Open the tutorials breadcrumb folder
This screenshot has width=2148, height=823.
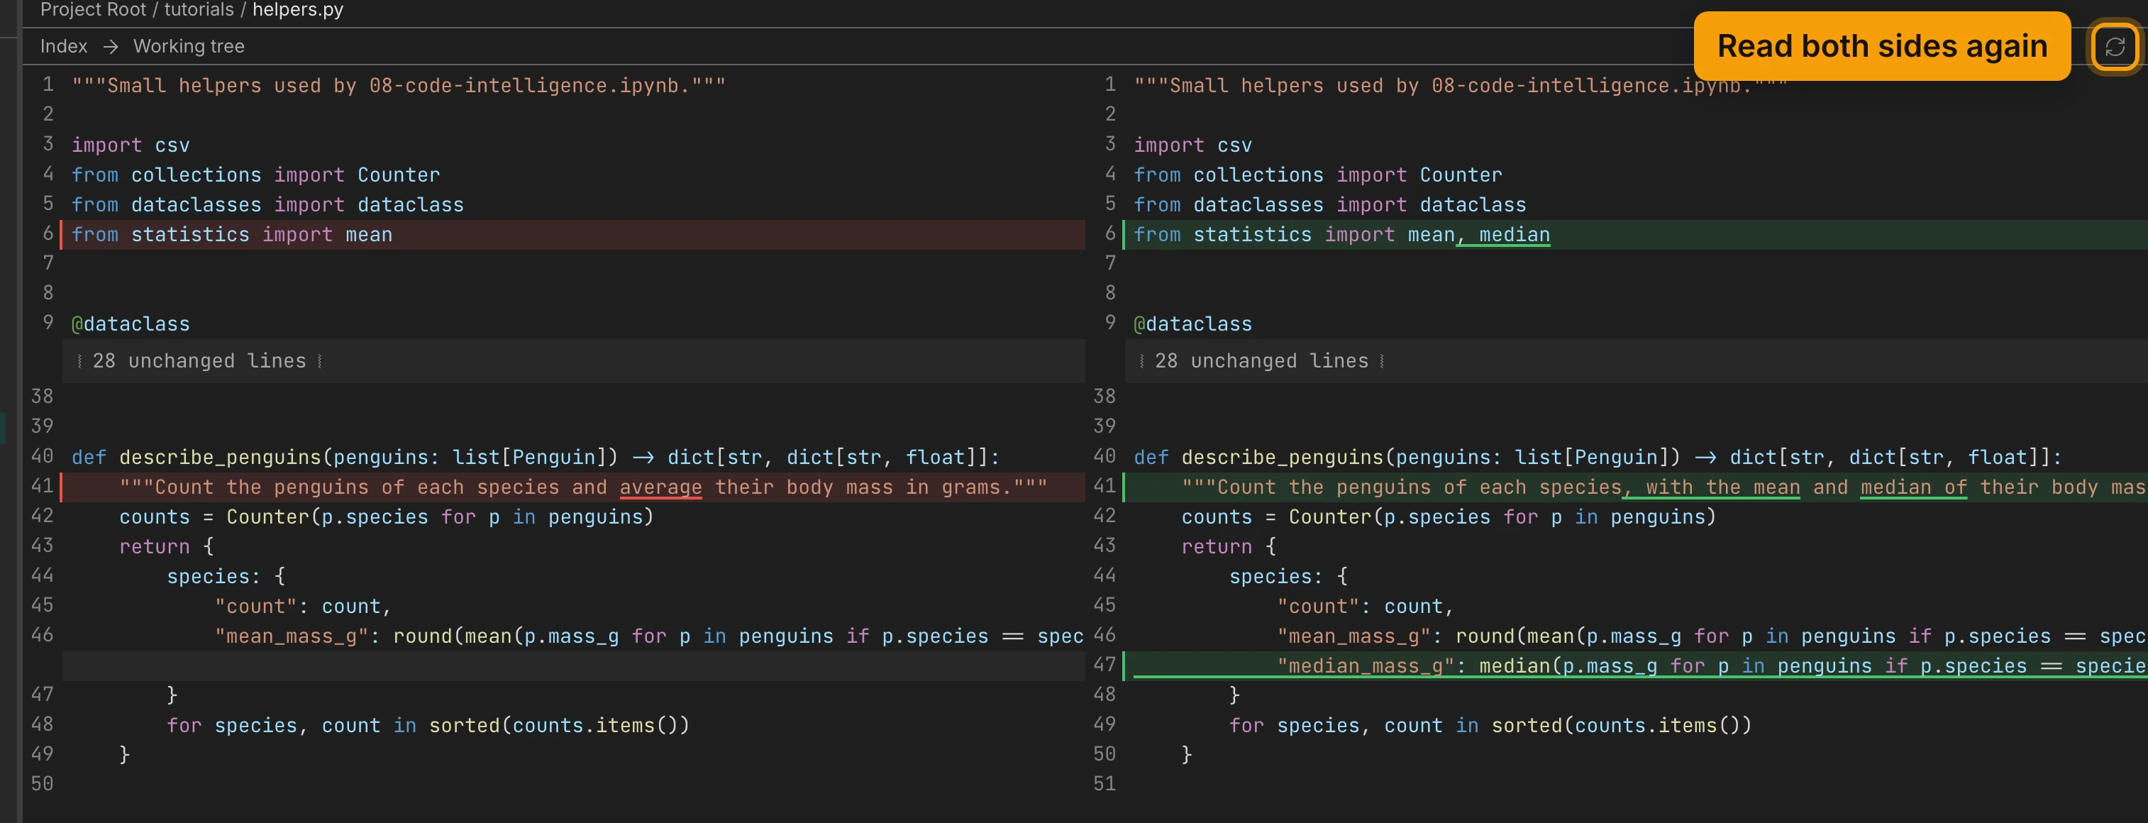(199, 10)
